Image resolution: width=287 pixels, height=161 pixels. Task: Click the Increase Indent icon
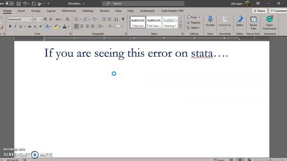point(109,19)
